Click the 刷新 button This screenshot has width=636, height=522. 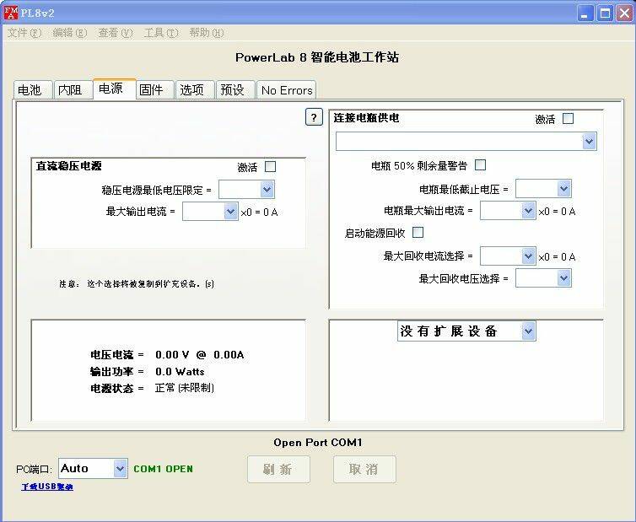click(x=278, y=469)
